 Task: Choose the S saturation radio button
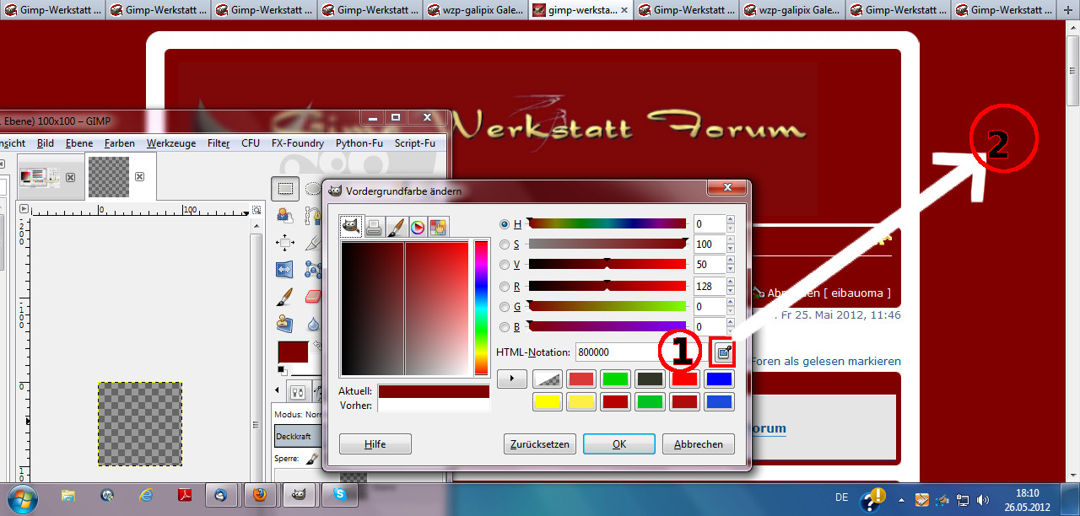[505, 245]
